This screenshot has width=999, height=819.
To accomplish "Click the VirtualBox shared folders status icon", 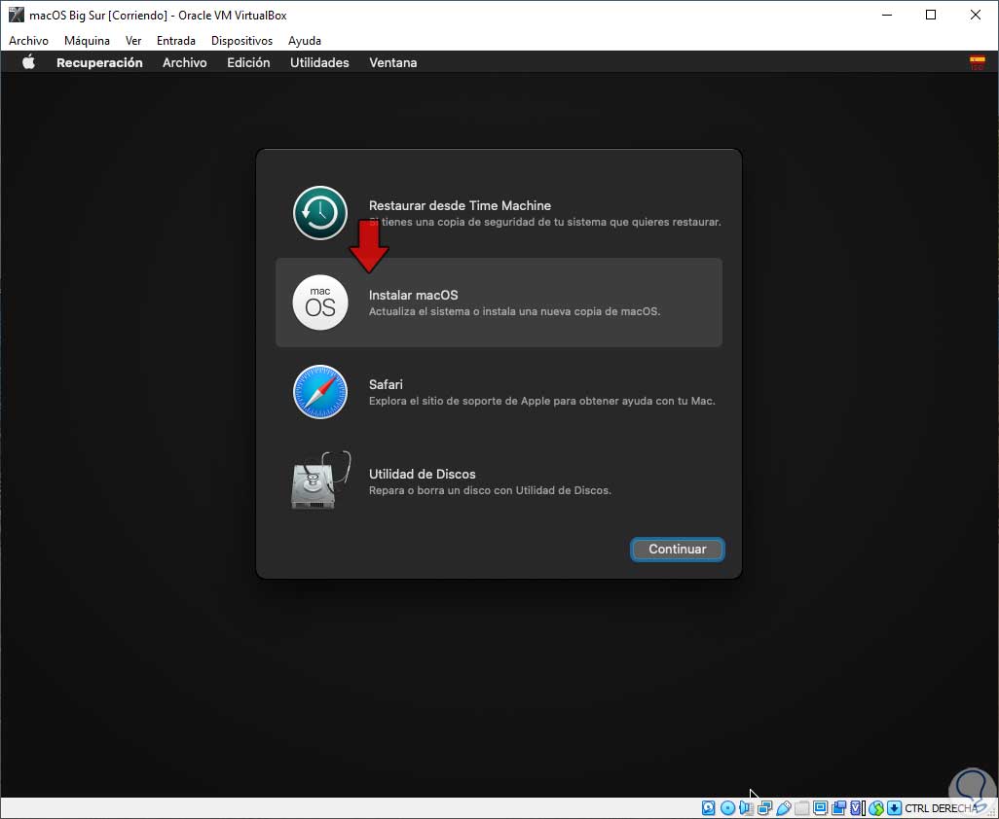I will [x=801, y=808].
